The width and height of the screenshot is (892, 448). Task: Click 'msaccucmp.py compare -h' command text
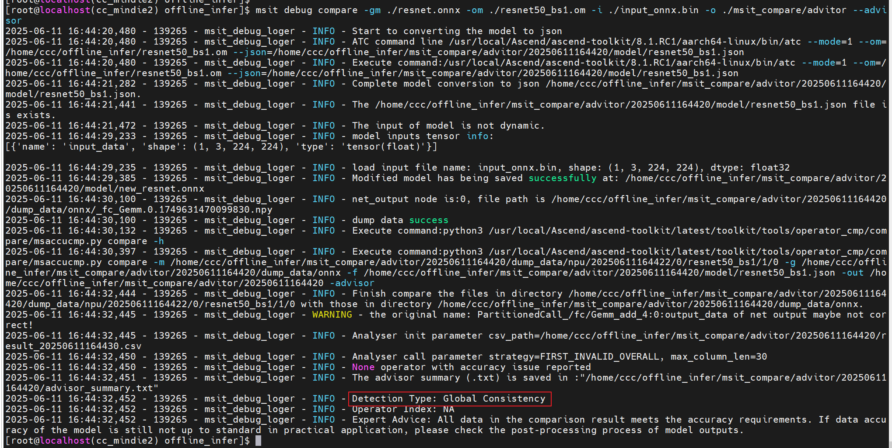coord(96,241)
